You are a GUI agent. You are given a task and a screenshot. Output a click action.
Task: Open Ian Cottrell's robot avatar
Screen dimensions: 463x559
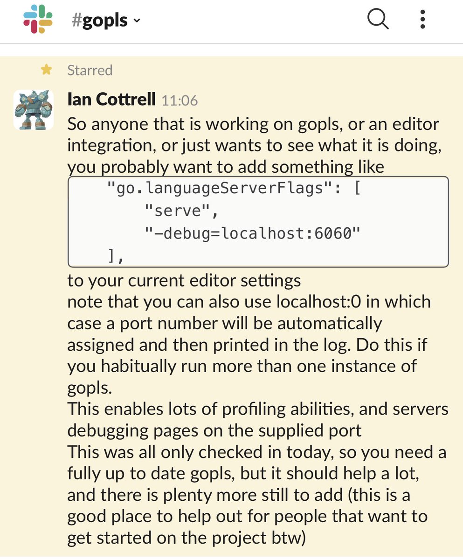(30, 110)
